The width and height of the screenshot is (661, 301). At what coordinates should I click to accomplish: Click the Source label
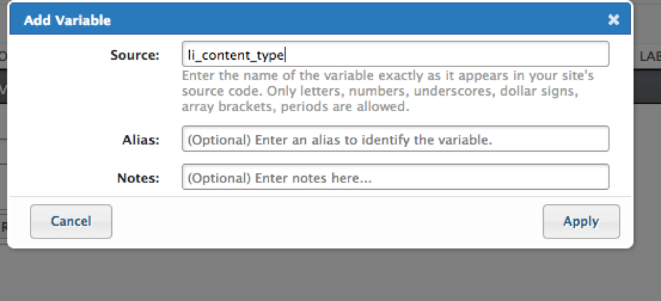pyautogui.click(x=134, y=55)
